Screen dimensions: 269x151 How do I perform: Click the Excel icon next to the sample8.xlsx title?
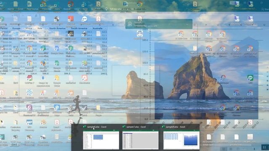[x=163, y=127]
